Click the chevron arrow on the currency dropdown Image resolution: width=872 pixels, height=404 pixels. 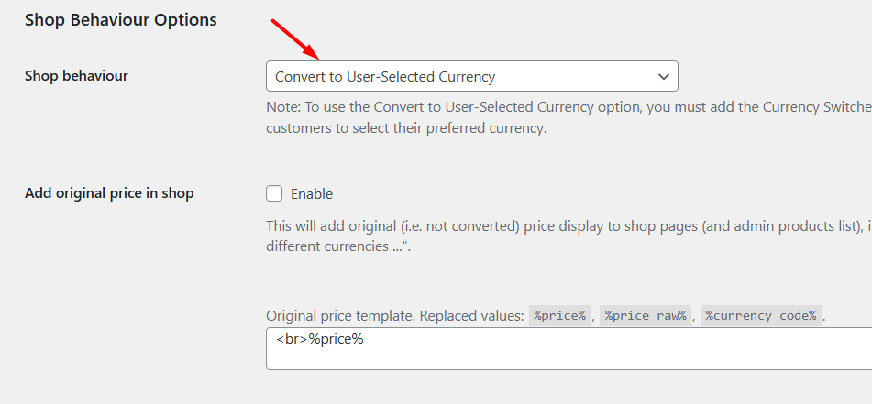(x=664, y=77)
